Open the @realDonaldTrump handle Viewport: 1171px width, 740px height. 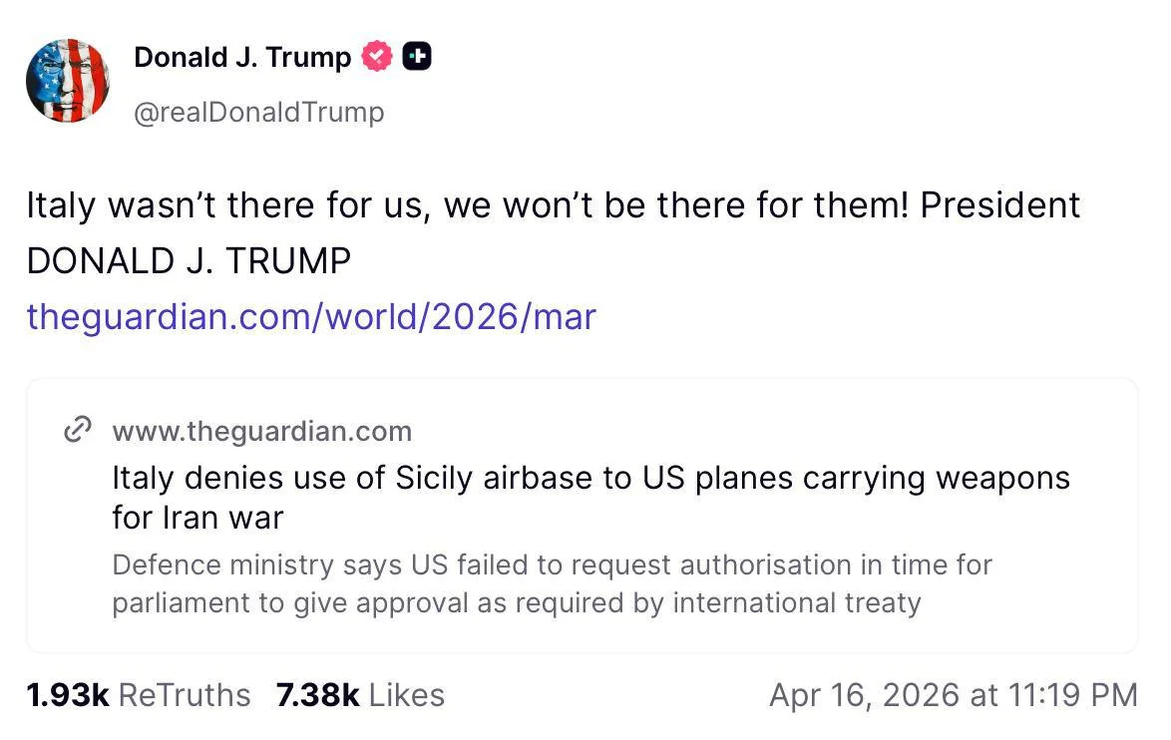(x=259, y=112)
